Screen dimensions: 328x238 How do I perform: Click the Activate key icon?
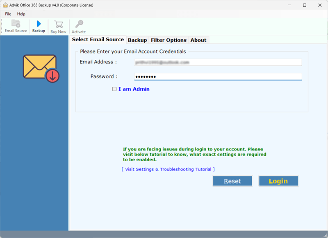pos(78,26)
